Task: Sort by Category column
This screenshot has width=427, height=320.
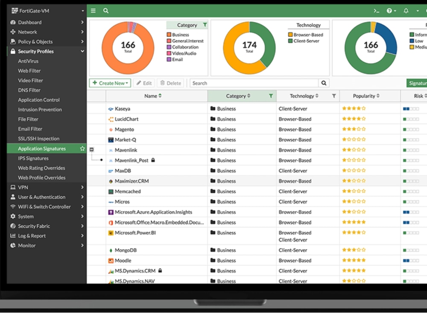Action: (238, 96)
